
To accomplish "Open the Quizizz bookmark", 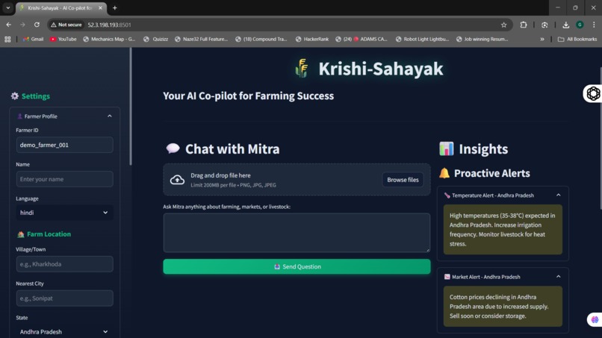I will (x=156, y=39).
